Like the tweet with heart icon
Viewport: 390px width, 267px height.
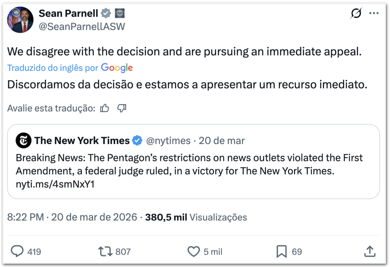pos(194,251)
